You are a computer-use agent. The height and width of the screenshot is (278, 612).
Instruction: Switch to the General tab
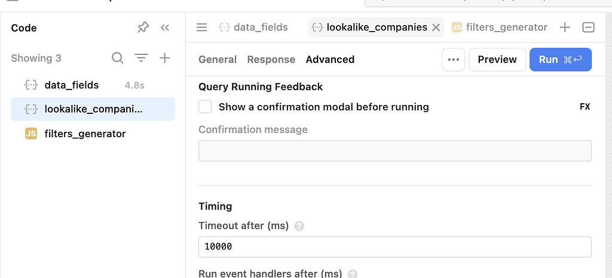(218, 60)
